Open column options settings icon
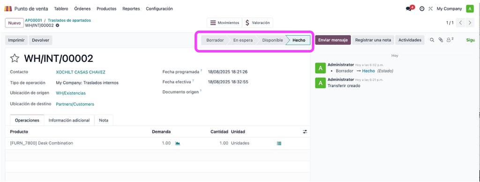Screen dimensions: 480x182 [x=305, y=132]
